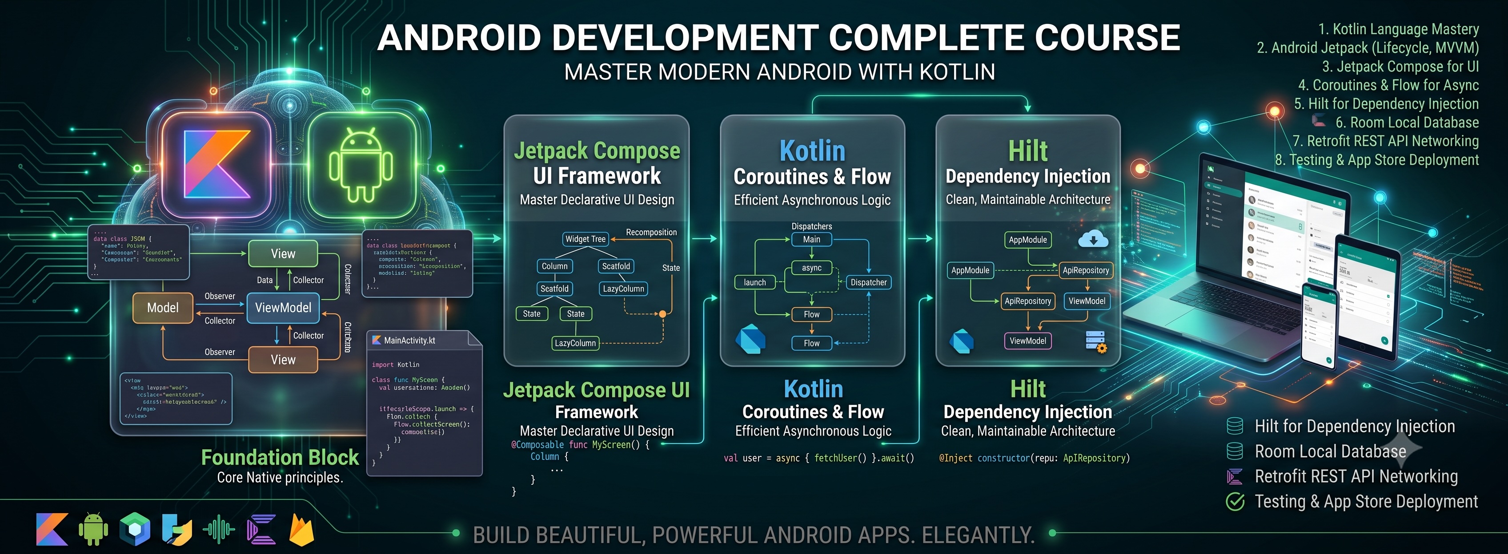Click 'BUILD BEAUTIFUL, POWERFUL ANDROID APPS. ELEGANTLY.' tagline

[x=754, y=535]
